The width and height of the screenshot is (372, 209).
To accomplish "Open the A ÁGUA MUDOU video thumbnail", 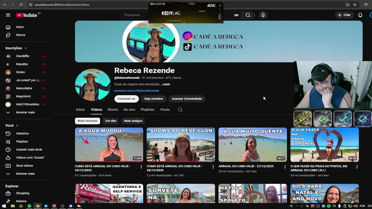I will [109, 145].
